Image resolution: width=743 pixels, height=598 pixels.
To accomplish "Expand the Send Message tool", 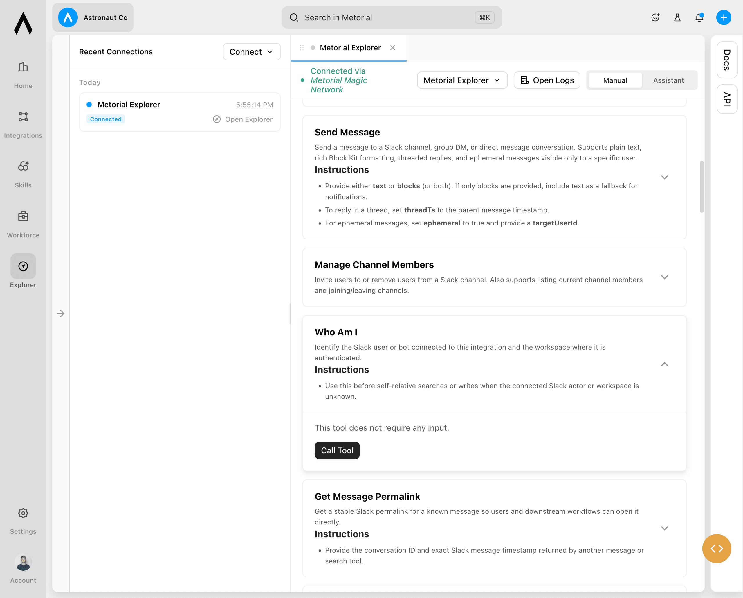I will tap(664, 177).
